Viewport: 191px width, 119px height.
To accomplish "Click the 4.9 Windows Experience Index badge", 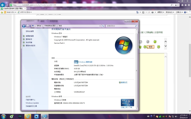I will point(76,62).
